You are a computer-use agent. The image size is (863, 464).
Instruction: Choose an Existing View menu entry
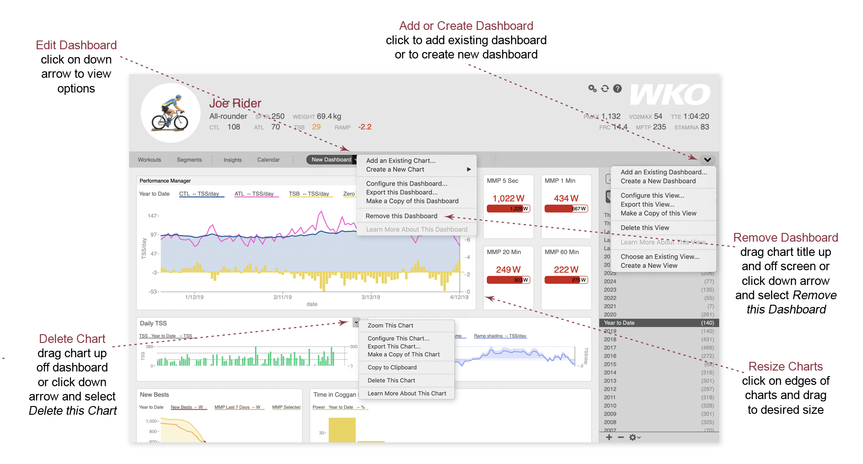(x=660, y=257)
